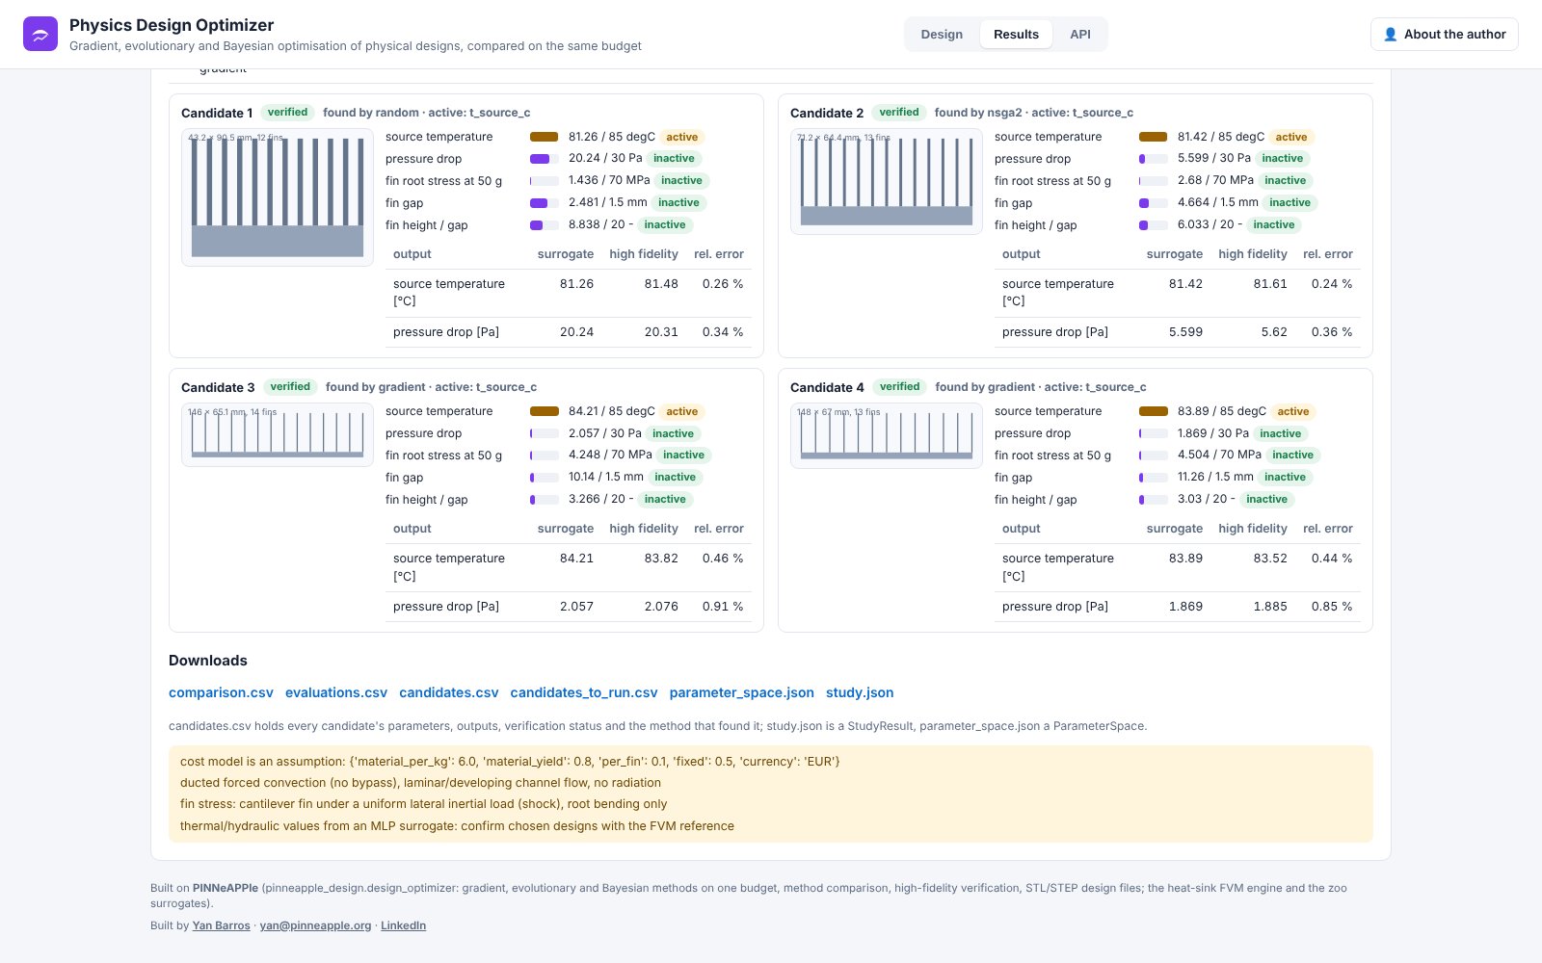Click Candidate 2 pressure drop inactive badge

pos(1283,159)
